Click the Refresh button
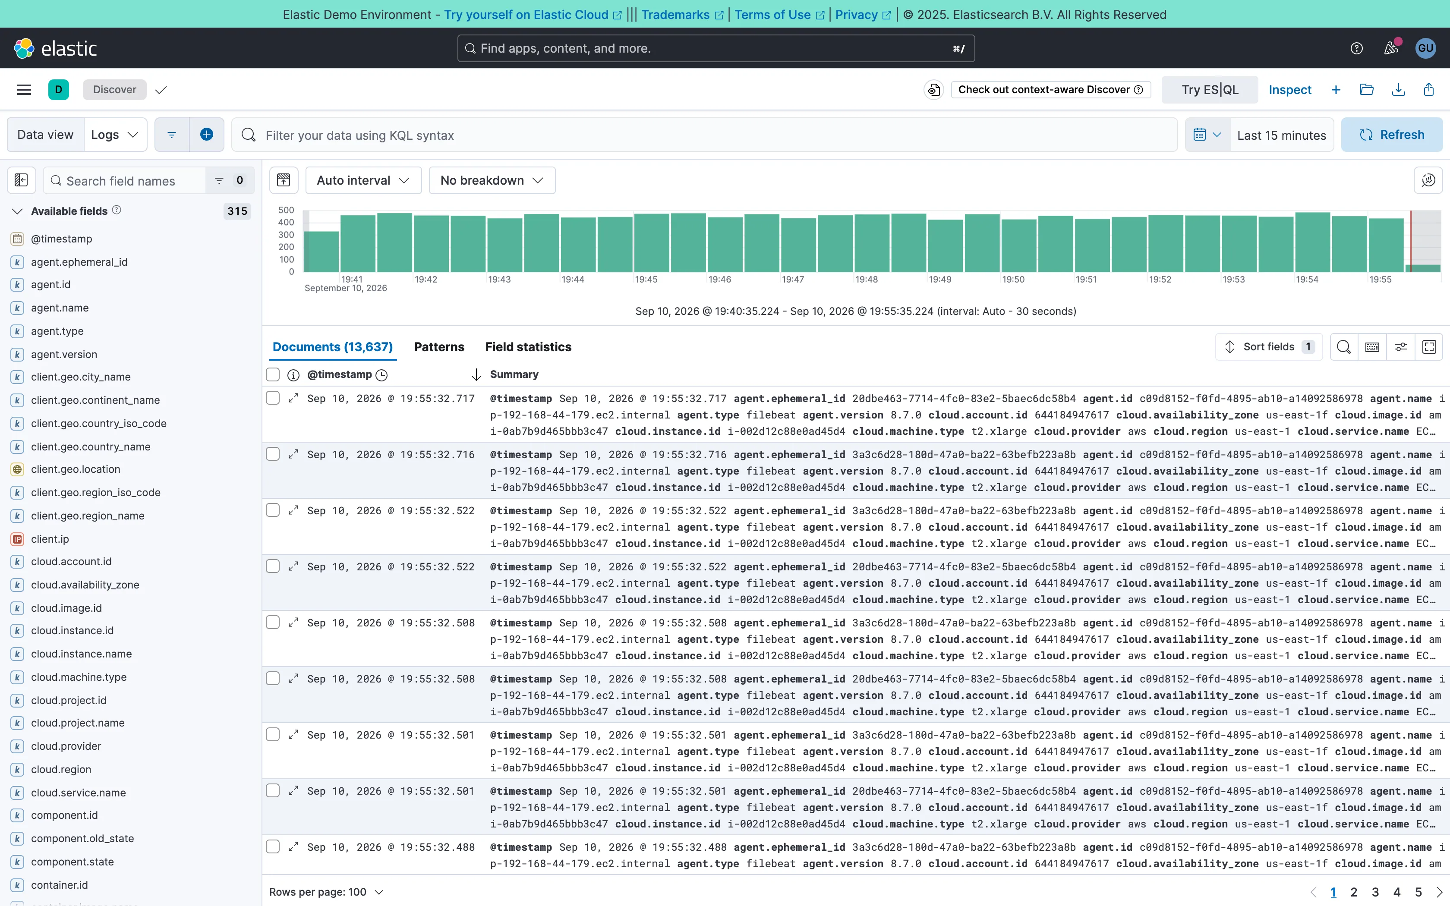1450x906 pixels. point(1391,135)
